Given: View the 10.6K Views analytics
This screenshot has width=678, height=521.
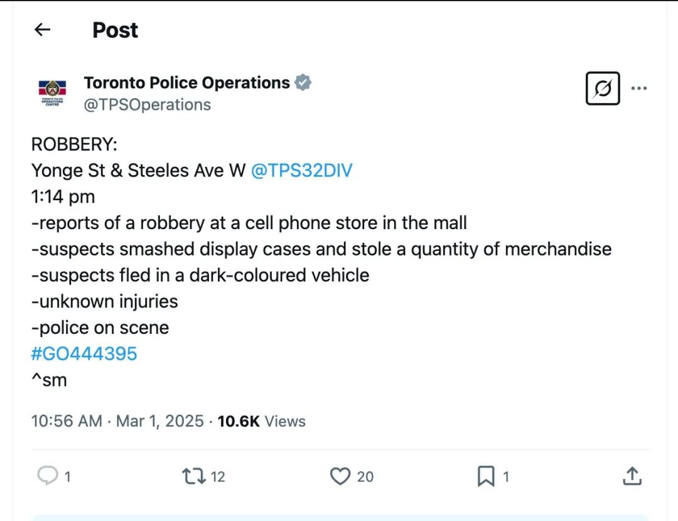Looking at the screenshot, I should coord(262,421).
